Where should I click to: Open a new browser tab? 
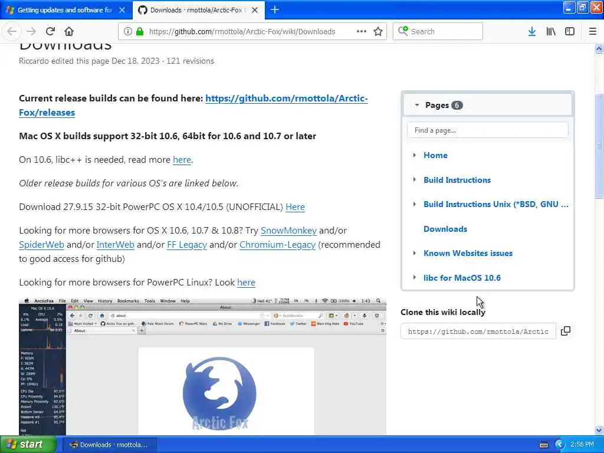(x=275, y=9)
